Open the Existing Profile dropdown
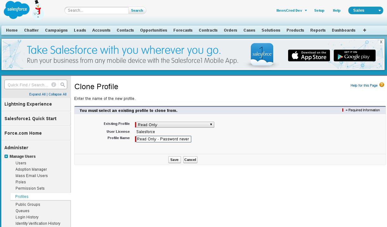Viewport: 387px width, 227px height. [175, 125]
